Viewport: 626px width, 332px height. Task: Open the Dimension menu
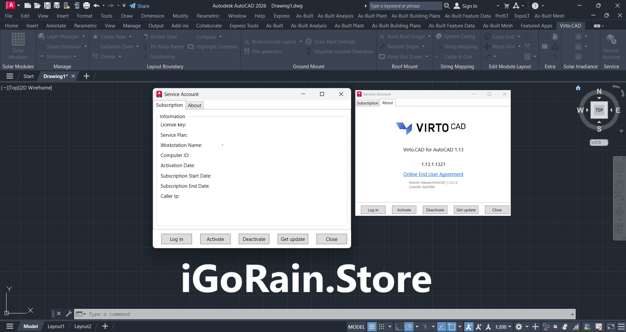click(x=152, y=16)
